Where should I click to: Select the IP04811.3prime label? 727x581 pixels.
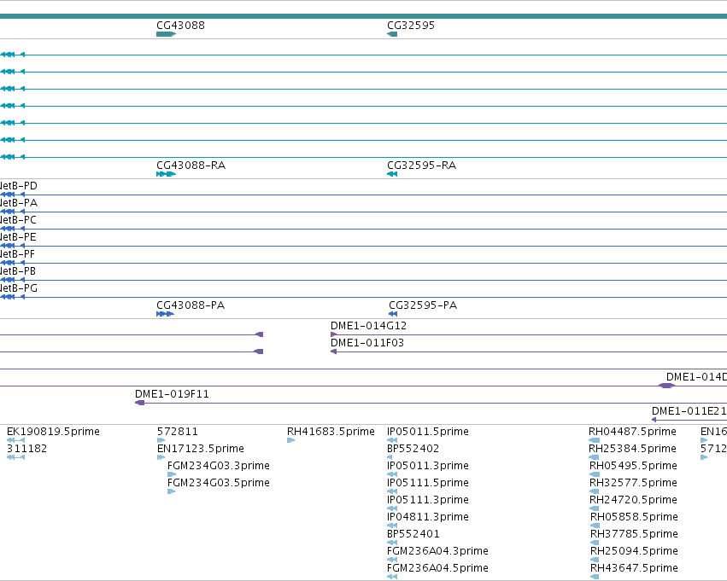tap(427, 517)
